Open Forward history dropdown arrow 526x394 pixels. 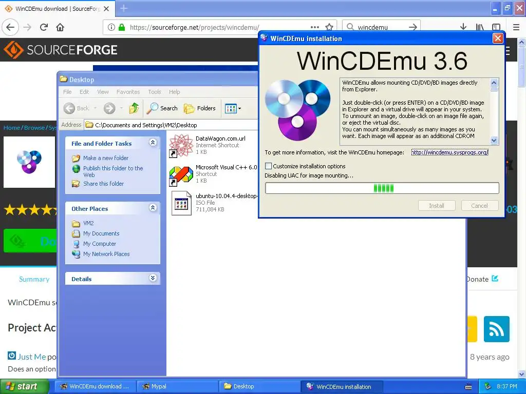point(121,108)
